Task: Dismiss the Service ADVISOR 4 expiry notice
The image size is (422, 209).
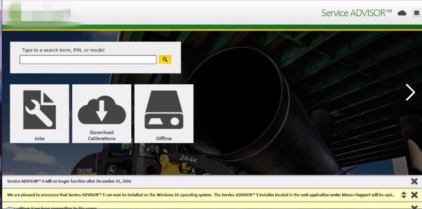Action: pyautogui.click(x=414, y=181)
